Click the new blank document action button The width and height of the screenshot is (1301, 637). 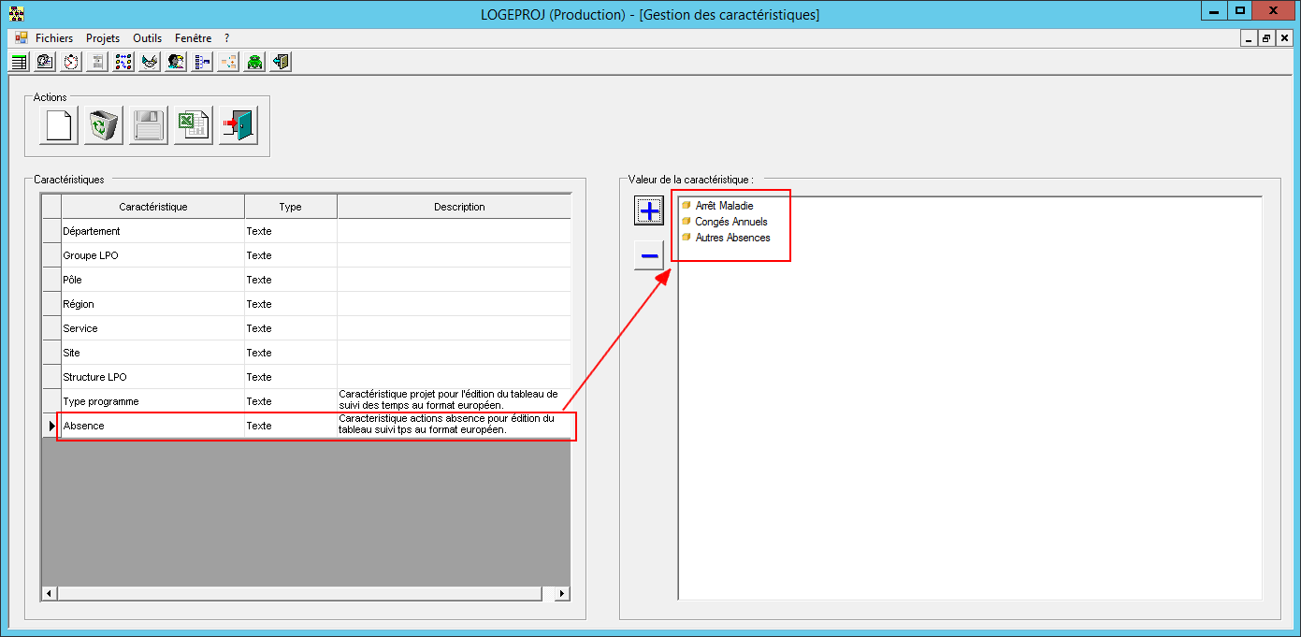tap(59, 125)
